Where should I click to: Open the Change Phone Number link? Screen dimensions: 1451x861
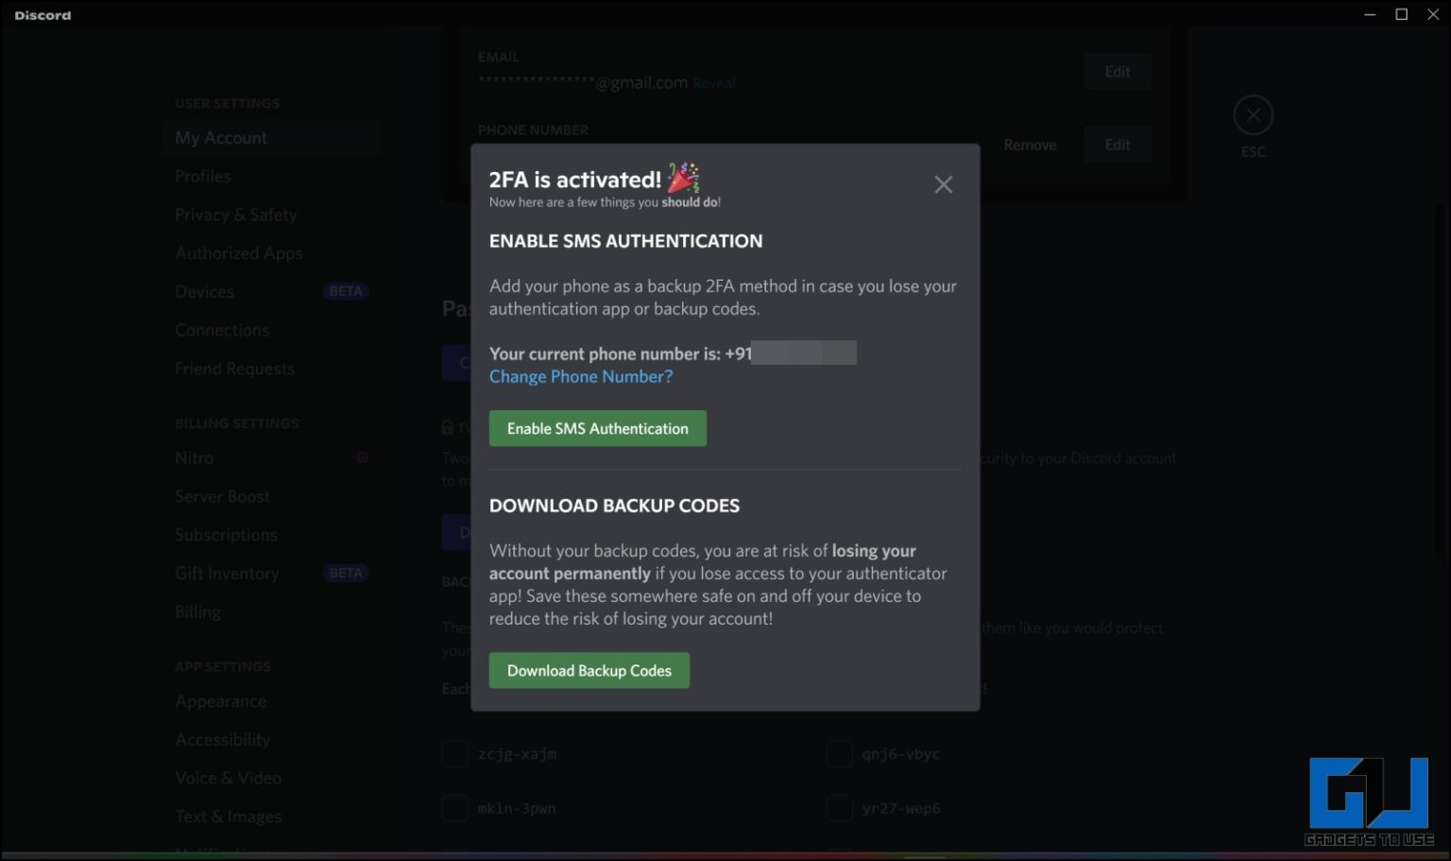(x=580, y=376)
